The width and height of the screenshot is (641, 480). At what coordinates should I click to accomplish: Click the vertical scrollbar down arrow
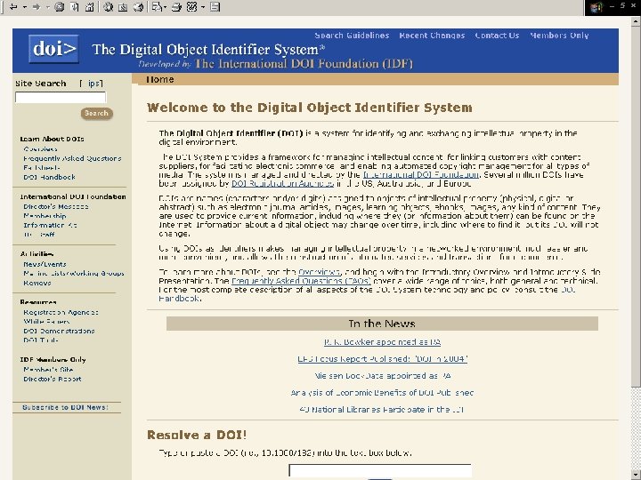[636, 475]
